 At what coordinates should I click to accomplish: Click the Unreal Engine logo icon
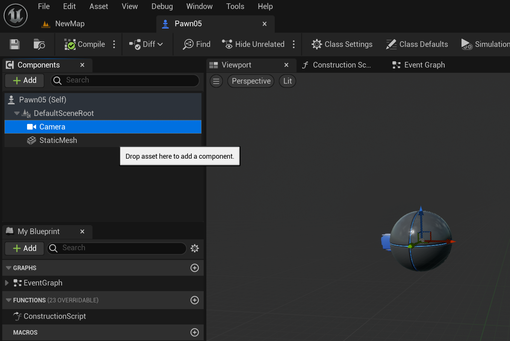point(16,15)
